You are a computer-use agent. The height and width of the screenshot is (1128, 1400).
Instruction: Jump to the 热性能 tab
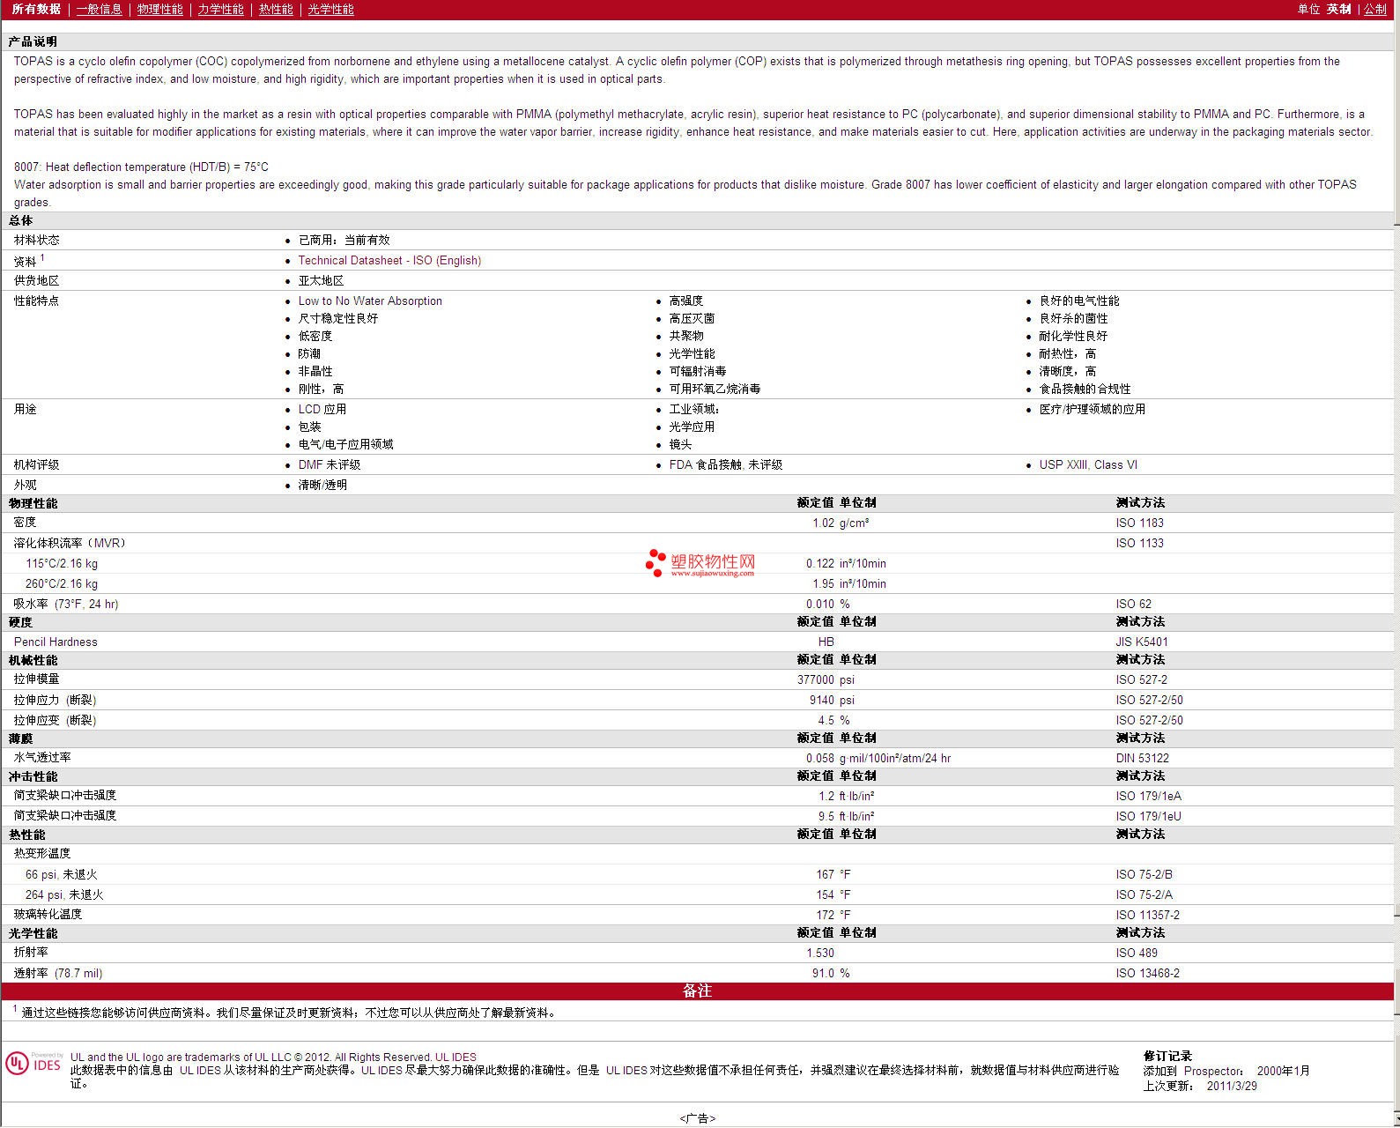(x=276, y=9)
